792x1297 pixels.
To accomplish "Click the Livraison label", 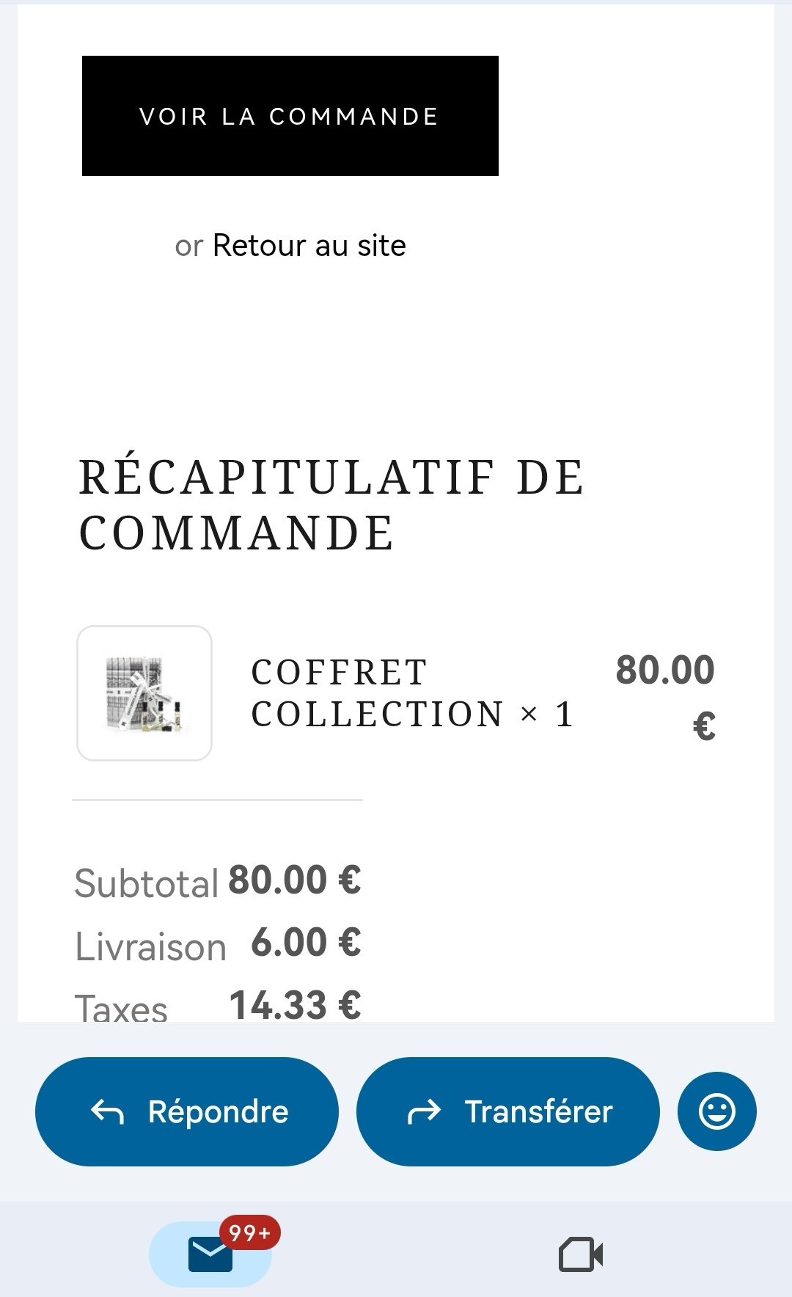I will tap(151, 947).
